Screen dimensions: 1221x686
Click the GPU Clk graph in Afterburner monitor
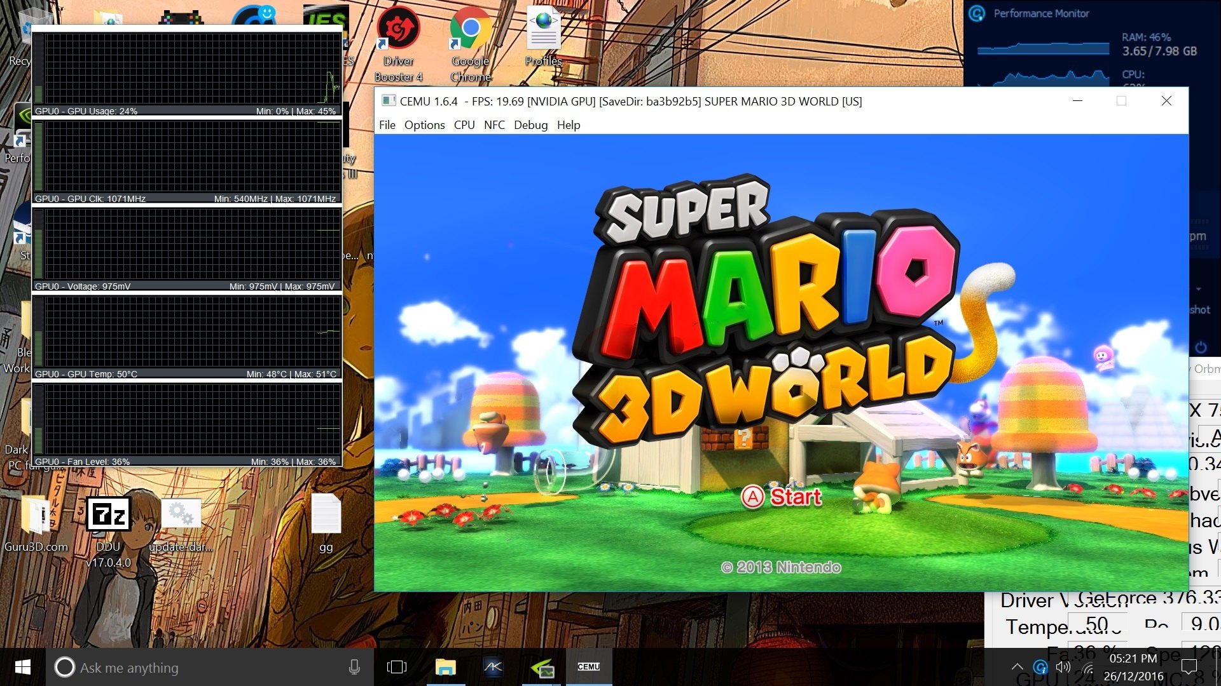point(188,156)
